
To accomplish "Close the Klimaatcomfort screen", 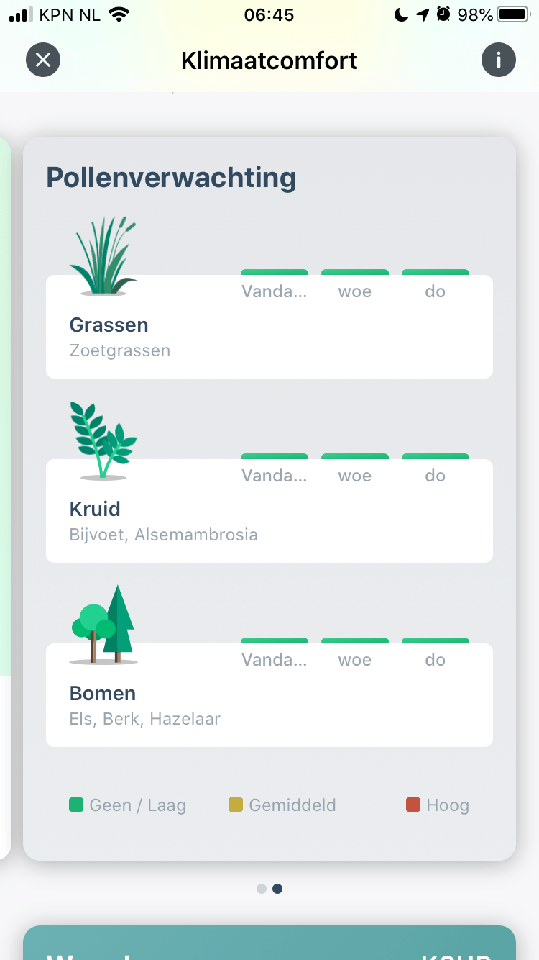I will click(x=43, y=60).
